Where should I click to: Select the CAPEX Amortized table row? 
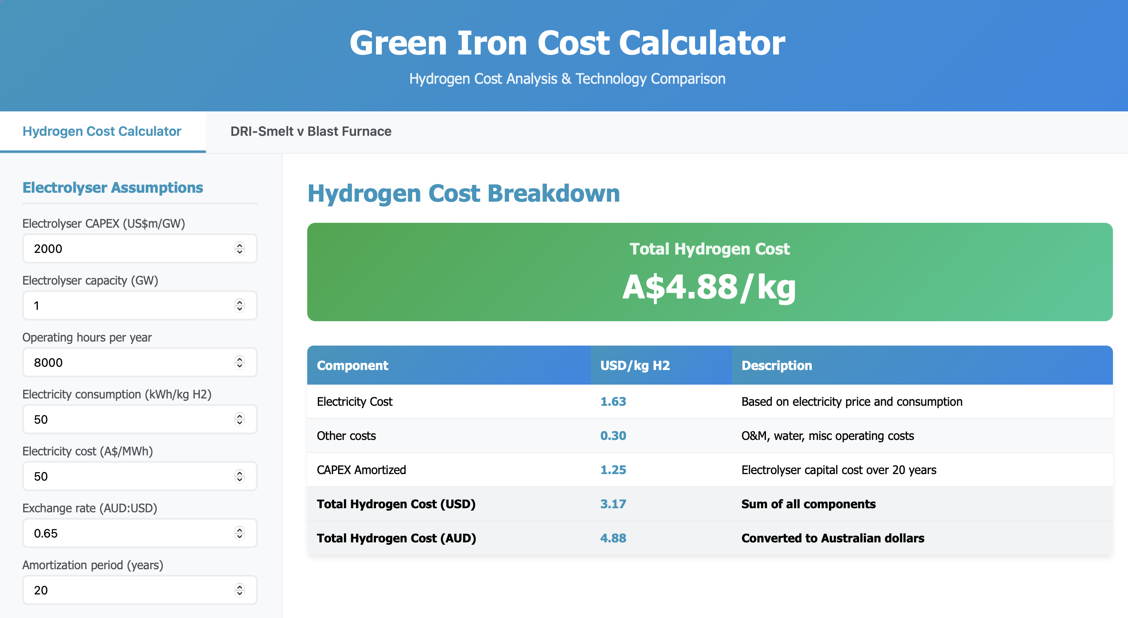[x=709, y=470]
